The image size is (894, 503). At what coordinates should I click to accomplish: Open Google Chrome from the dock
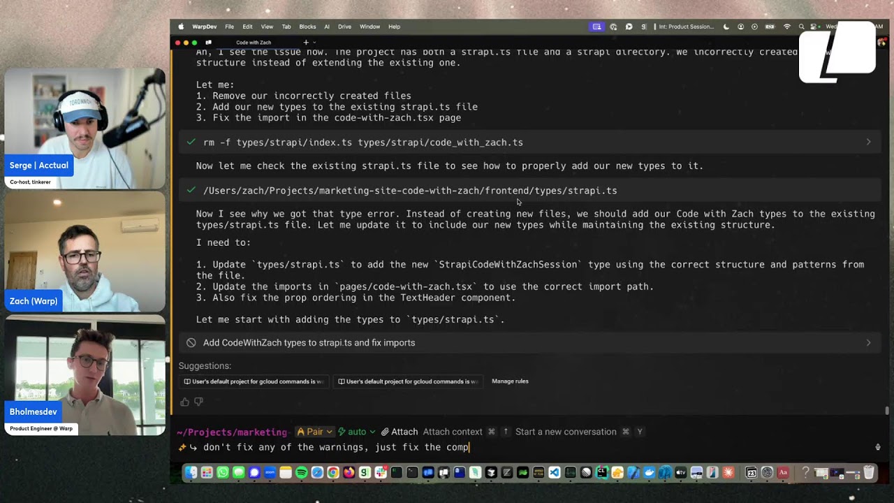tap(333, 473)
